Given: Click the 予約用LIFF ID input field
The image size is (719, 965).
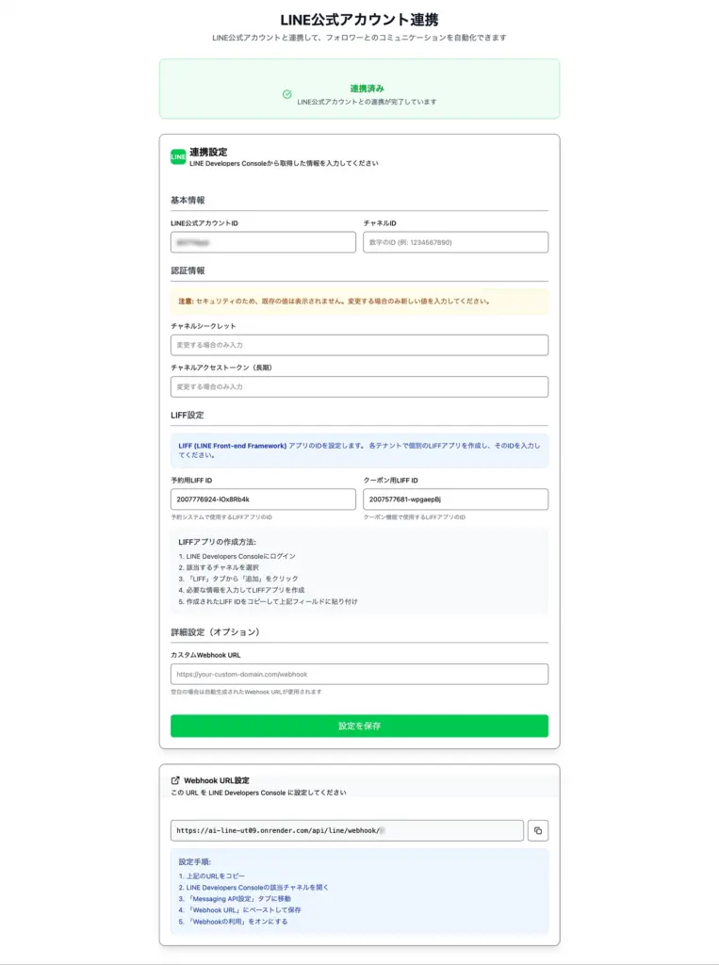Looking at the screenshot, I should click(263, 499).
